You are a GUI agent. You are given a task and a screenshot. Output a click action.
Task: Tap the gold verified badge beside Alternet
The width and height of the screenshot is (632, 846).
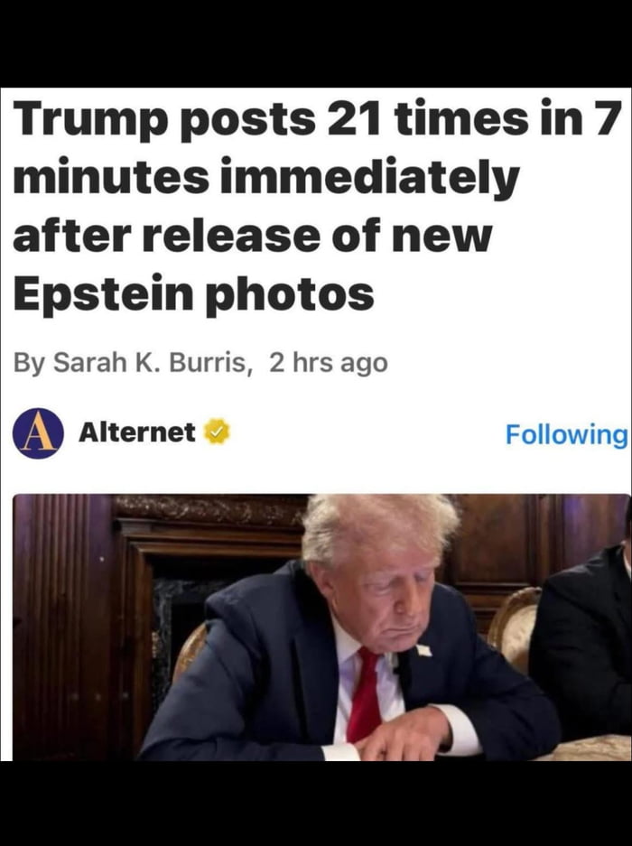[217, 432]
